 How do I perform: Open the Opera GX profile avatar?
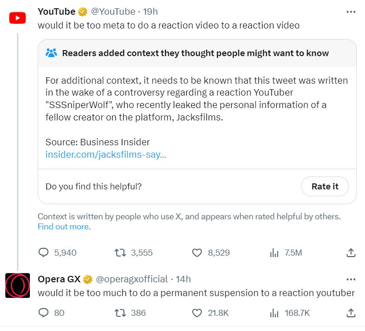(x=17, y=285)
